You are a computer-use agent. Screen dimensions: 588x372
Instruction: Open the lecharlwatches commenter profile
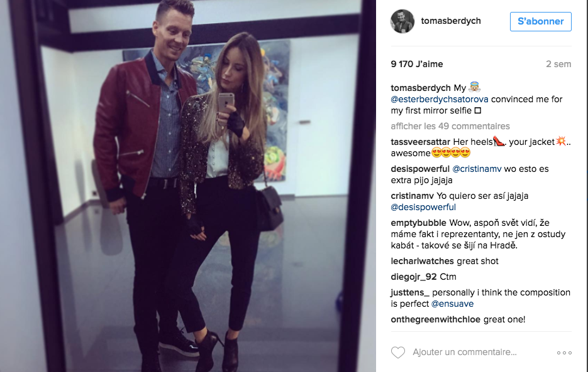(422, 261)
